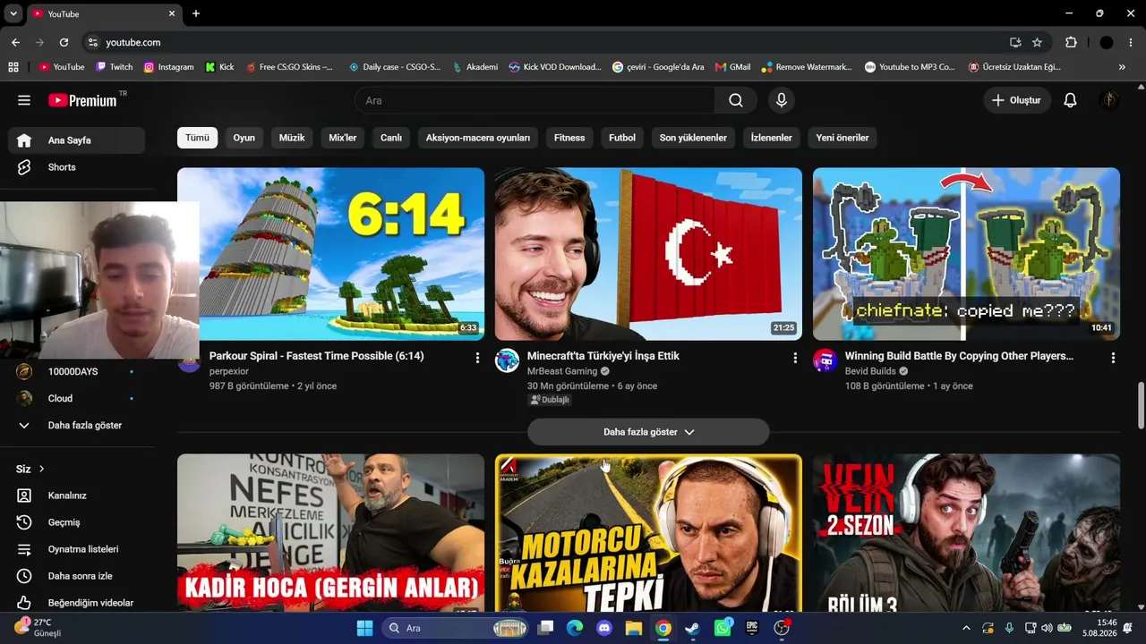Open options for Winning Build Battle video

tap(1113, 358)
